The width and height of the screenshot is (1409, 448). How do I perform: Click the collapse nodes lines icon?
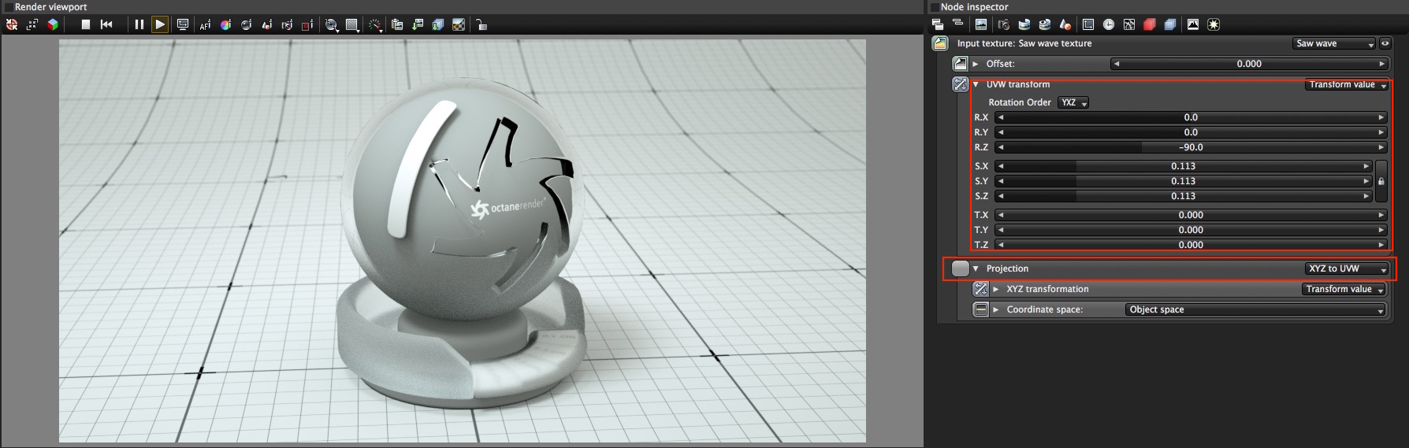point(957,24)
